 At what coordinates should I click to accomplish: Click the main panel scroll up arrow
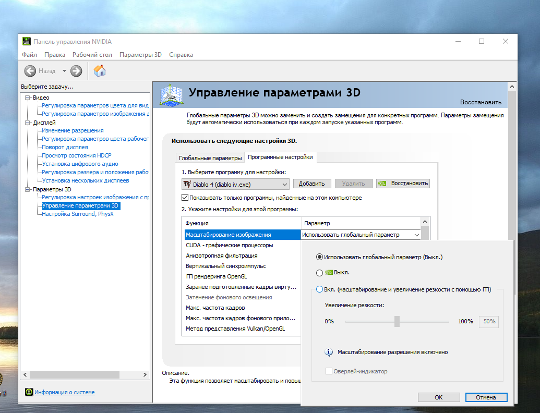(x=512, y=87)
